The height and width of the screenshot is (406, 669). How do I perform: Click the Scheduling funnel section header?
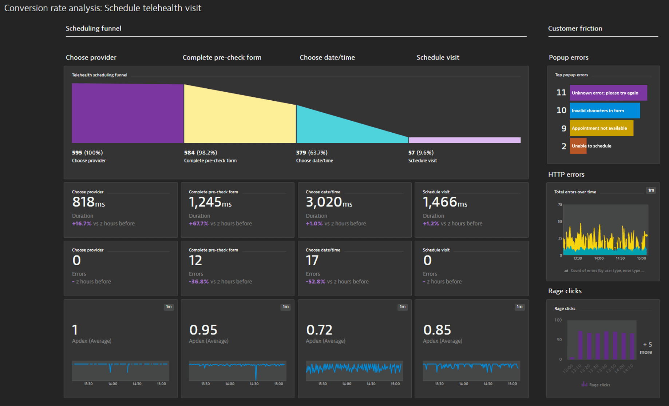click(94, 28)
